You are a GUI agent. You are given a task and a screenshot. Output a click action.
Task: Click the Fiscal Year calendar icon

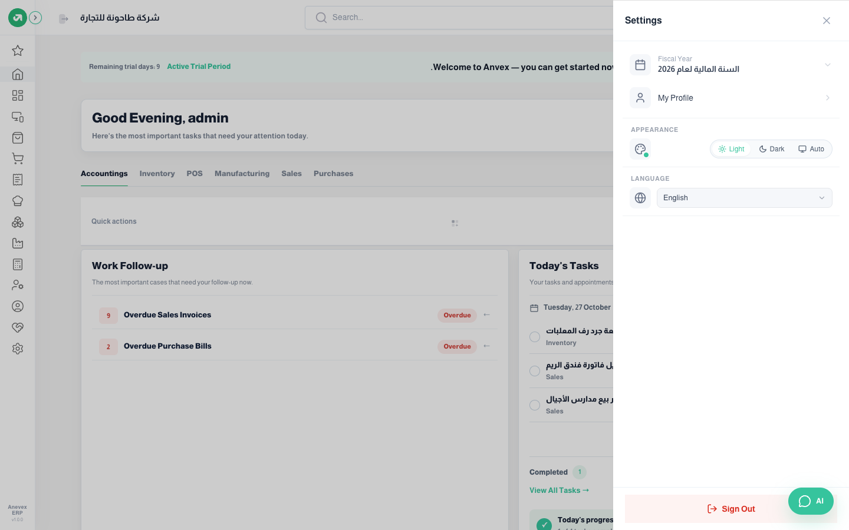coord(640,65)
